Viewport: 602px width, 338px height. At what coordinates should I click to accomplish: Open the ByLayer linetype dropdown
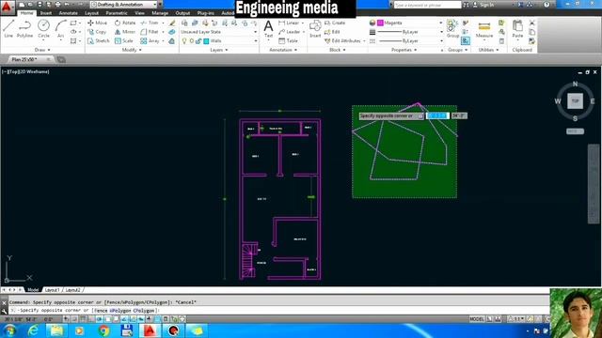coord(409,40)
